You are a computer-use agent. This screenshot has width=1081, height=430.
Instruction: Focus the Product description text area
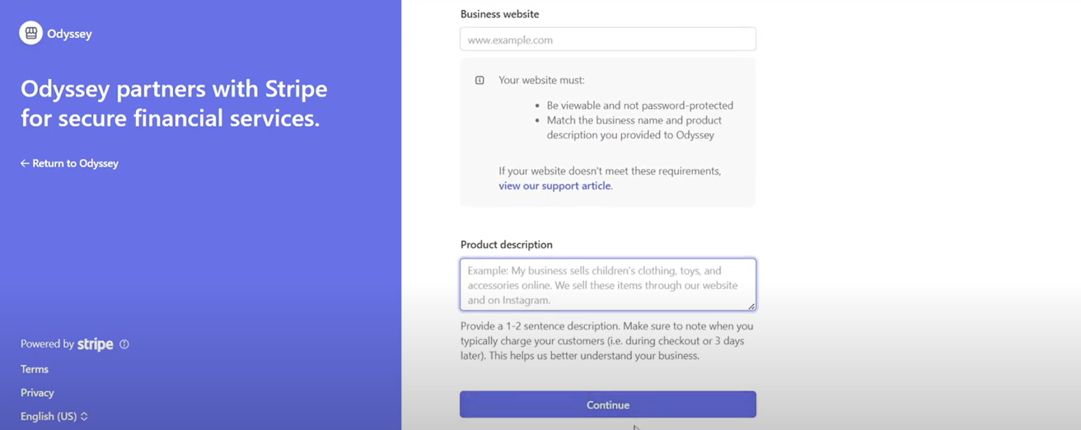(608, 285)
